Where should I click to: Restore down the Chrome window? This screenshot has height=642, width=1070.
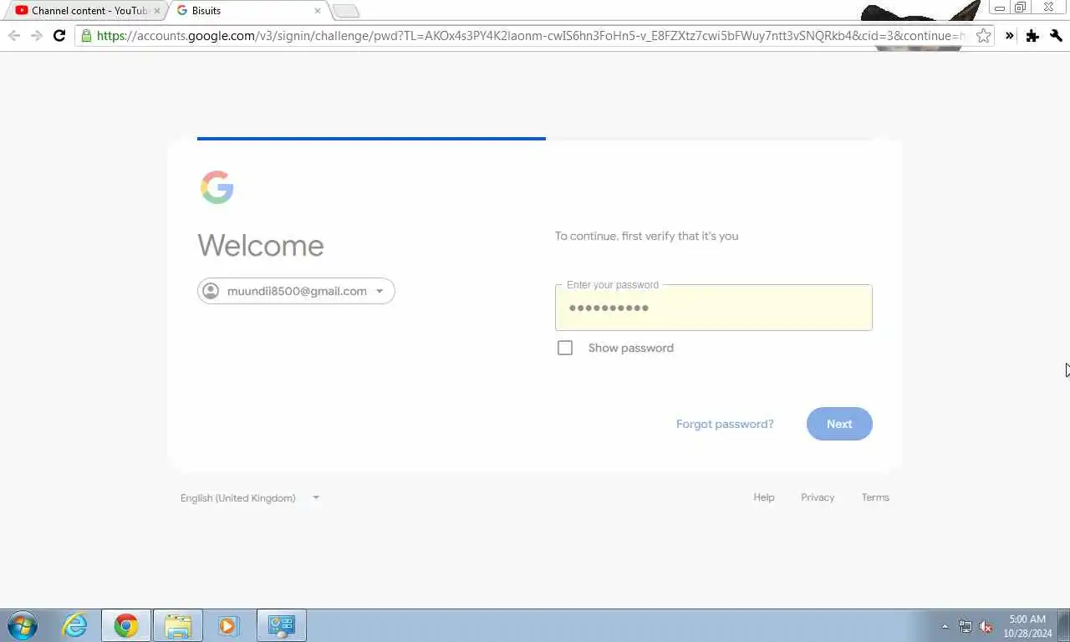[x=1021, y=8]
